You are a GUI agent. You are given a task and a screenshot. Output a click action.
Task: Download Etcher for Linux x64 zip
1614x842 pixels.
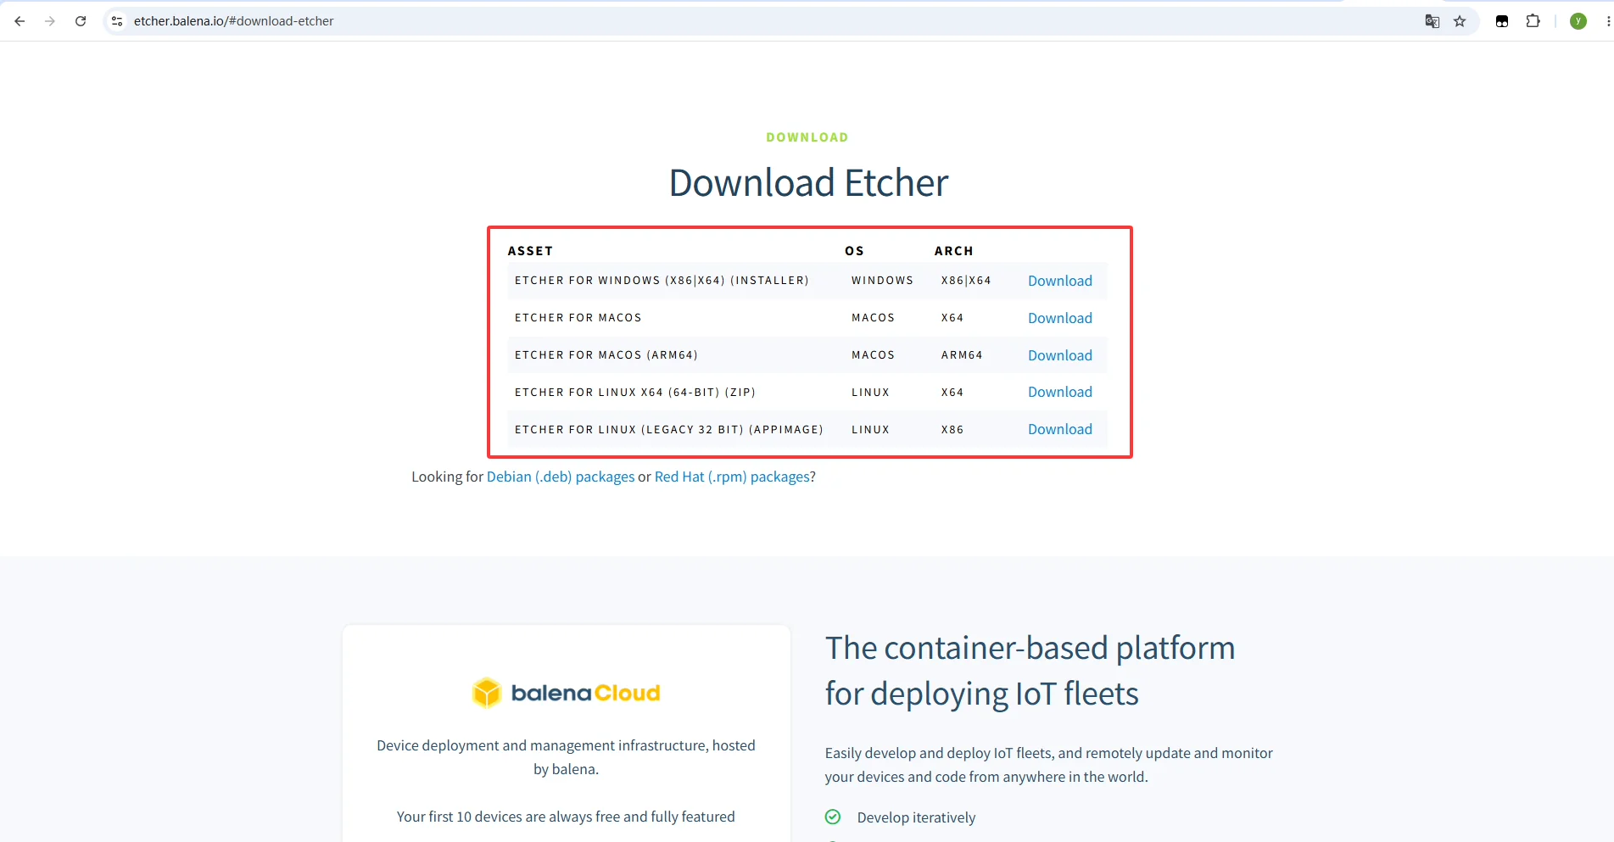point(1059,392)
